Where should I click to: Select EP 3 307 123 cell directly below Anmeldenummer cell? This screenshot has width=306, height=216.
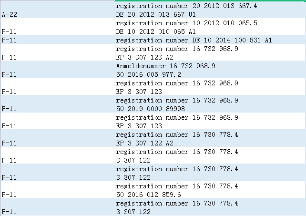210,87
